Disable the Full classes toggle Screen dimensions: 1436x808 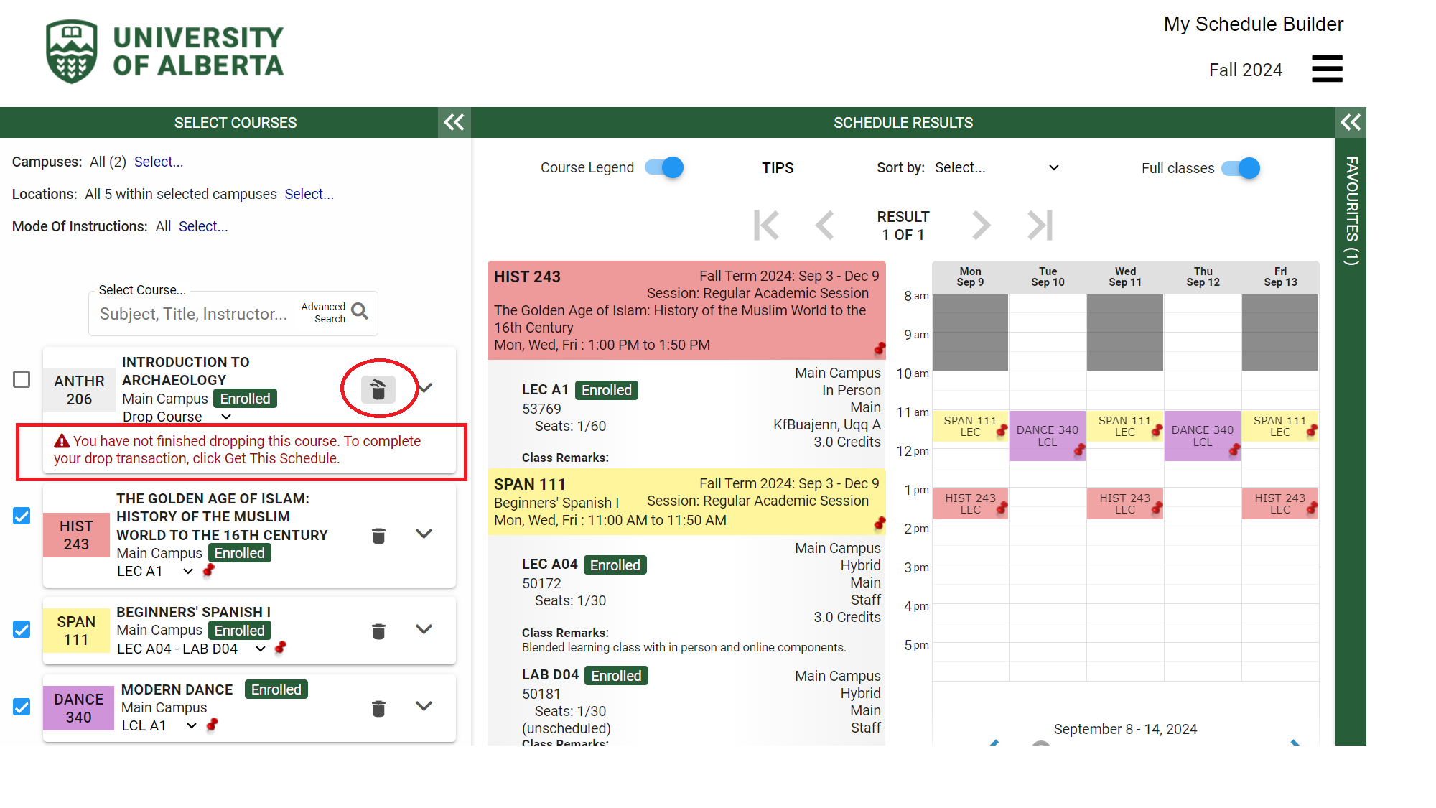tap(1241, 168)
